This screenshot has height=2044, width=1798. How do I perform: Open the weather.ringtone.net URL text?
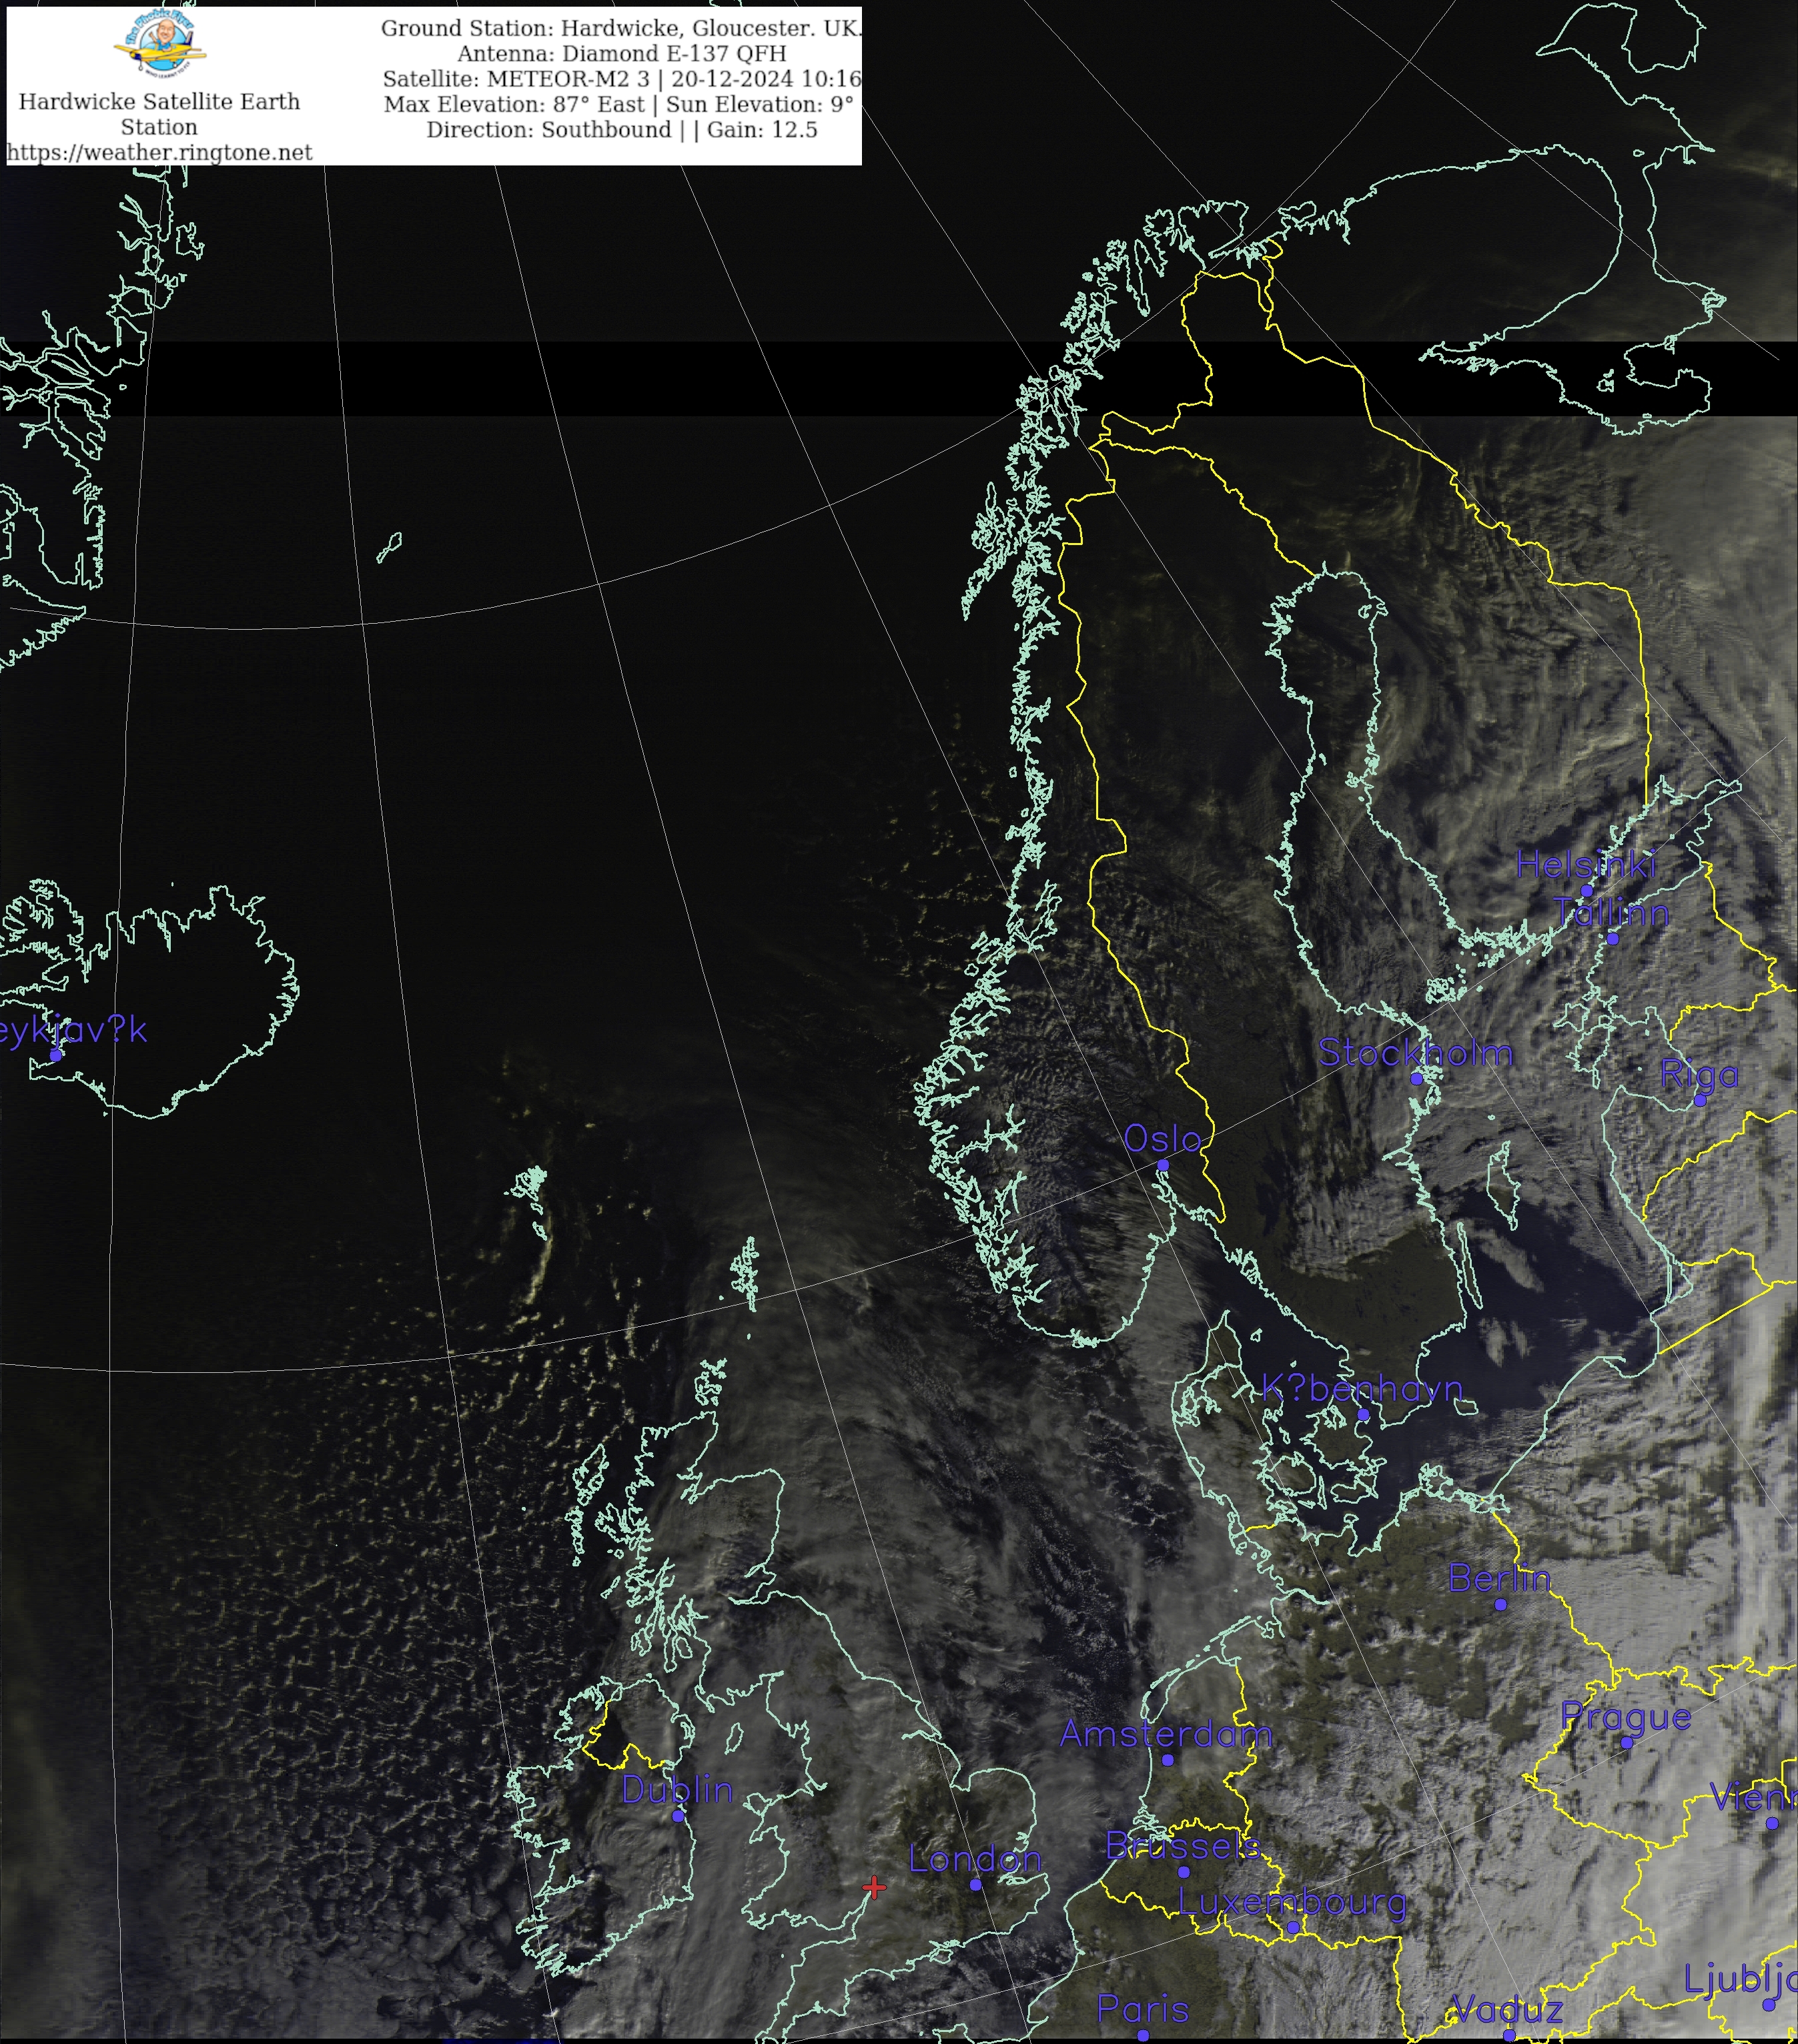point(159,152)
